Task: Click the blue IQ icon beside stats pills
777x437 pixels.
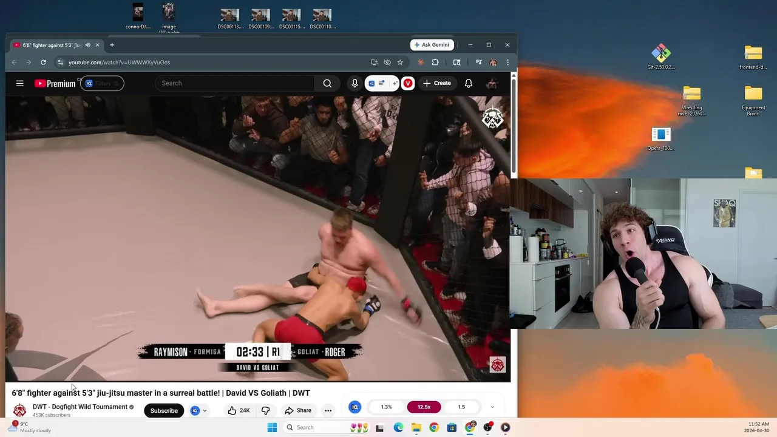Action: 355,407
